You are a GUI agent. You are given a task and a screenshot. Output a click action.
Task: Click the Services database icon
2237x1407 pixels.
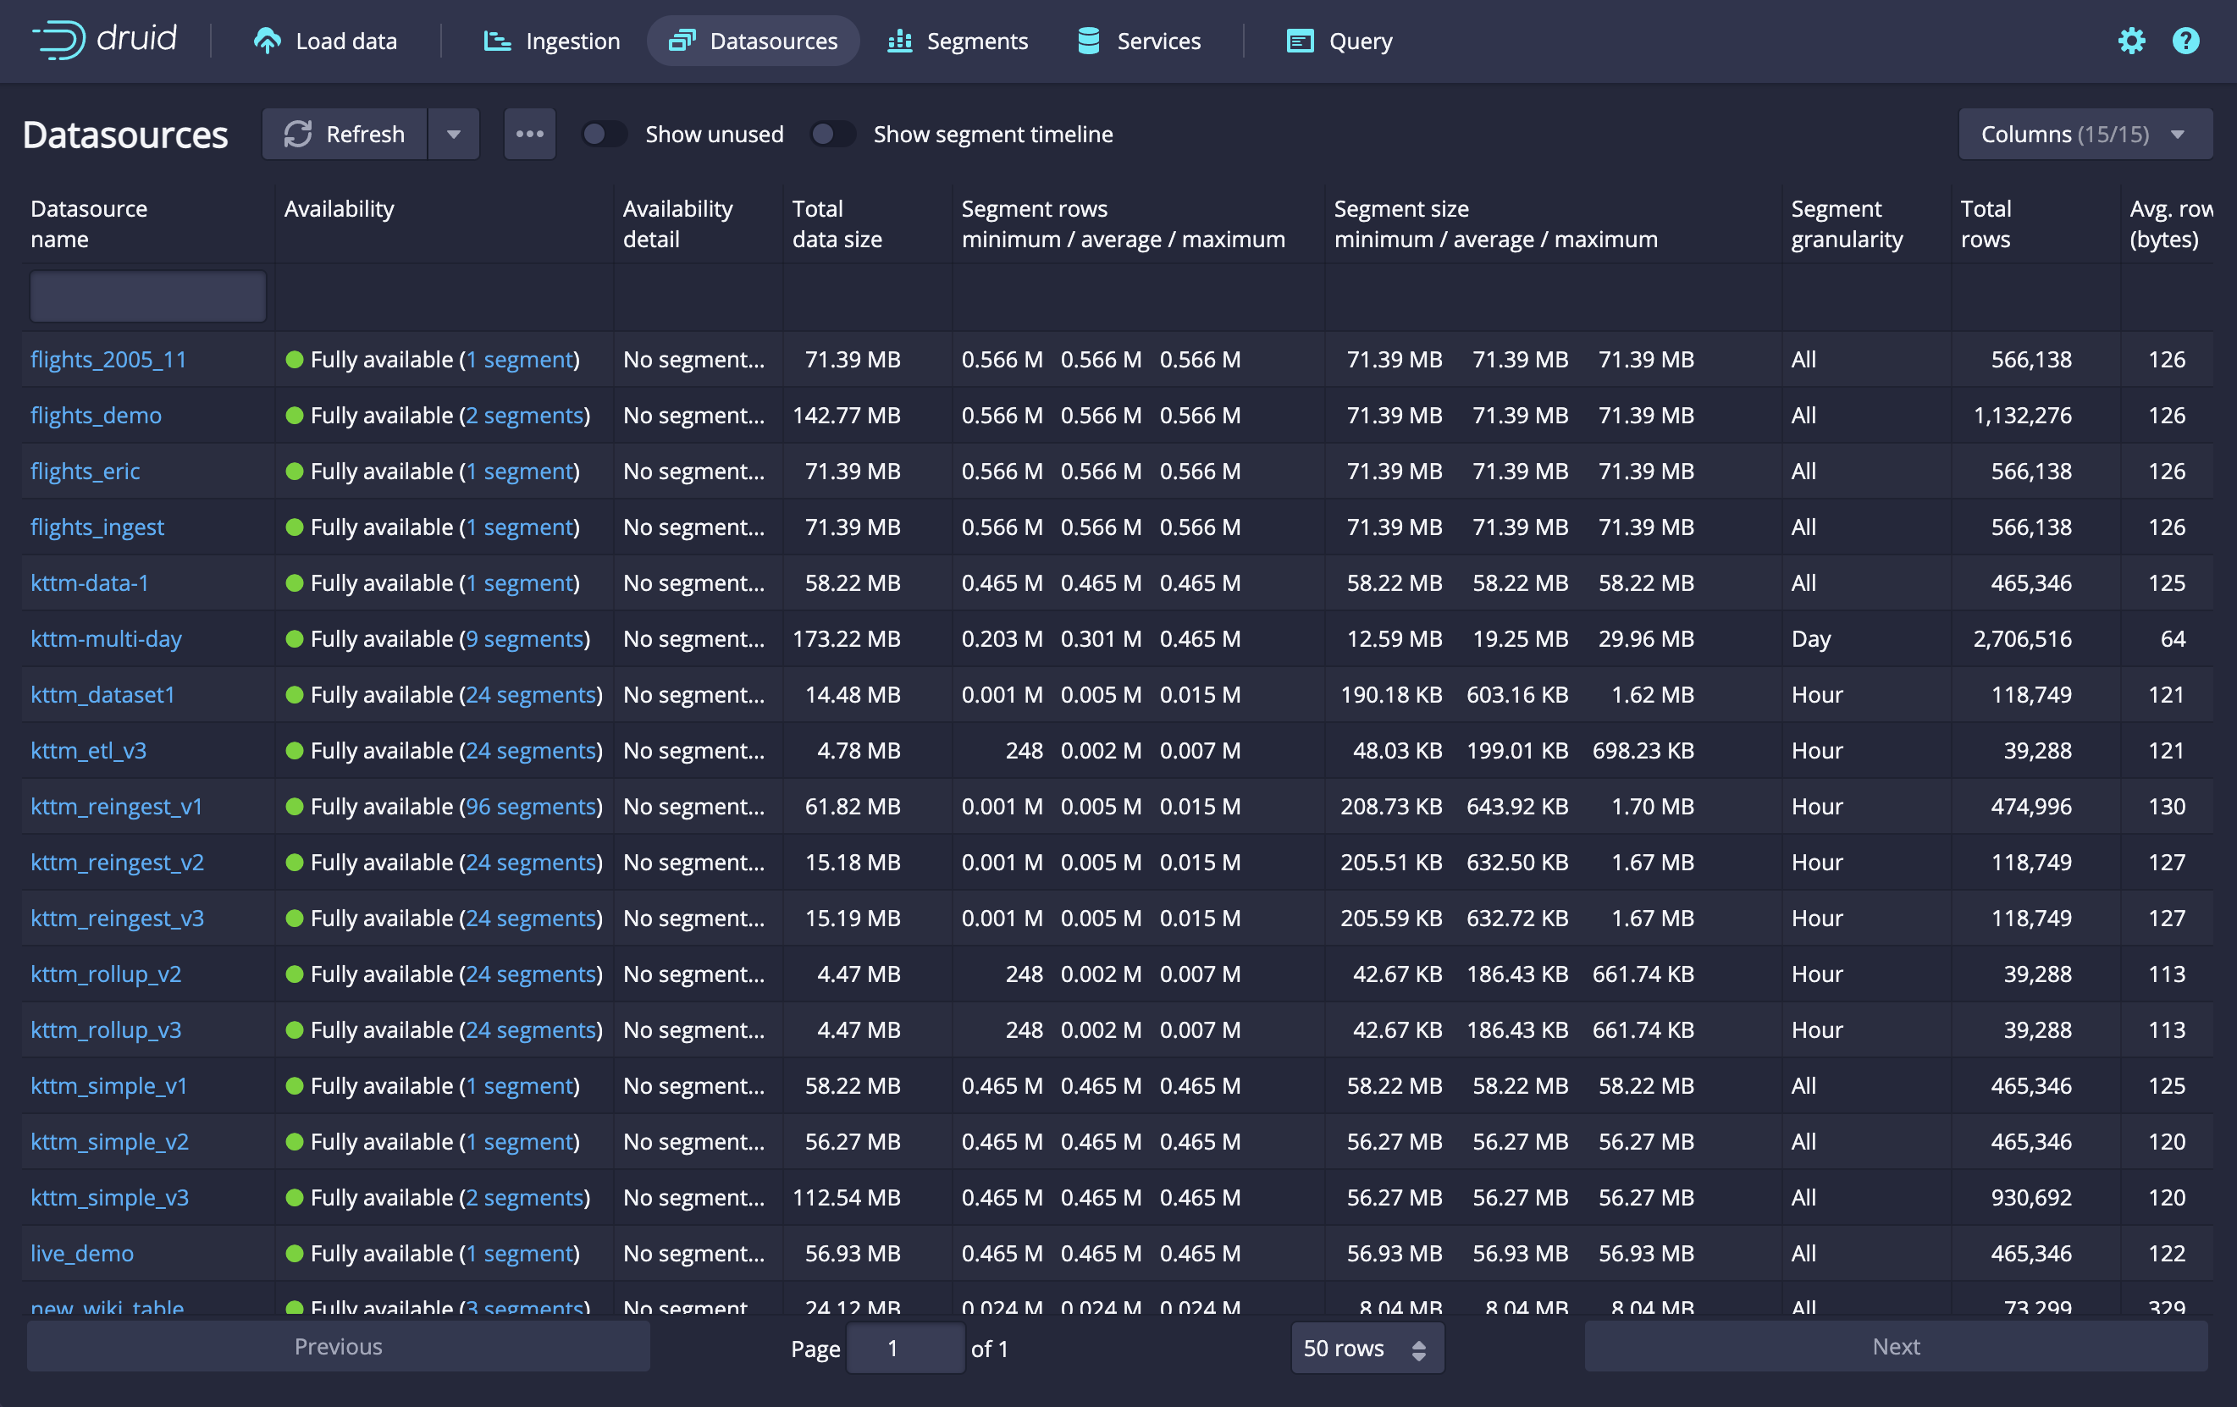pyautogui.click(x=1088, y=41)
